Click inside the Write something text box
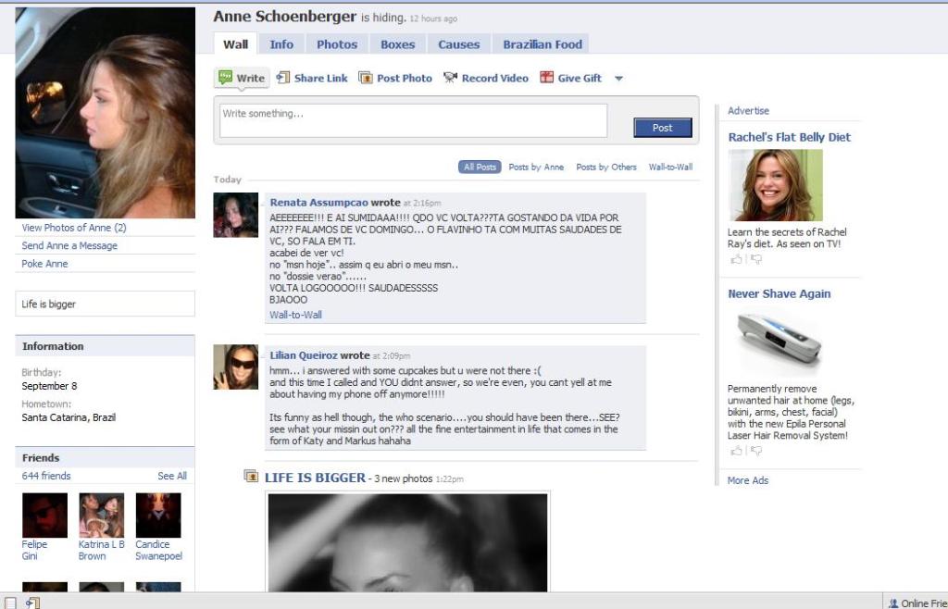948x609 pixels. (x=413, y=121)
